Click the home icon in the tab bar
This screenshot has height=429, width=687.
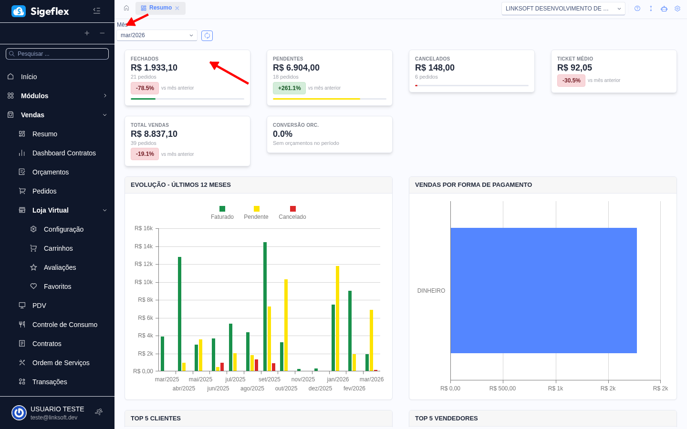pyautogui.click(x=126, y=8)
